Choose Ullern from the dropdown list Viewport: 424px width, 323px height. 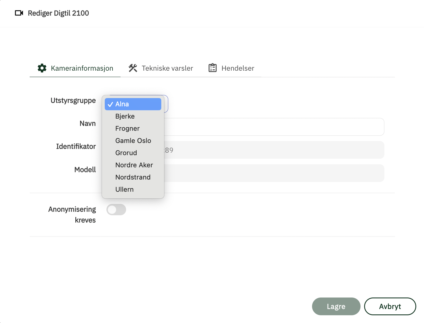click(x=133, y=189)
